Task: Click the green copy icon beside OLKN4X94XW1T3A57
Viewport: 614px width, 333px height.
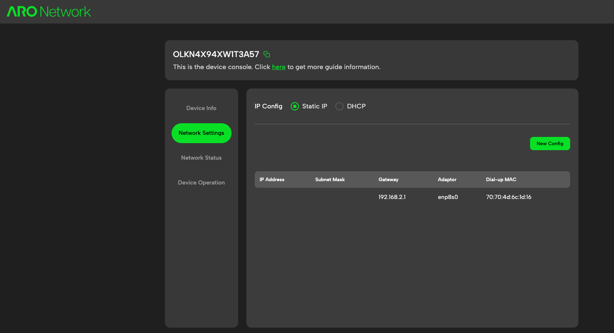Action: pos(266,54)
